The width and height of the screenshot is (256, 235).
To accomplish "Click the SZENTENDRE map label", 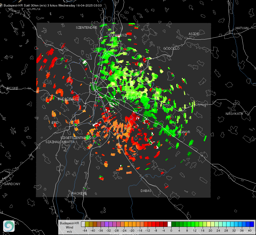I will click(87, 28).
